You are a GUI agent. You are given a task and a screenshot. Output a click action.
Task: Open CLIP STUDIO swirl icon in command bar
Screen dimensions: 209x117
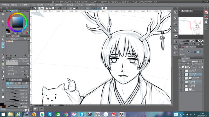41,8
